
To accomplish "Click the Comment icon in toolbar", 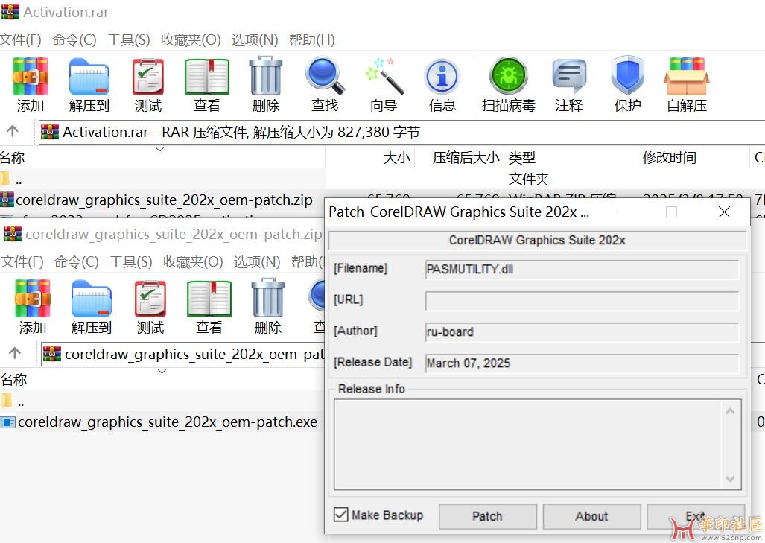I will point(569,76).
